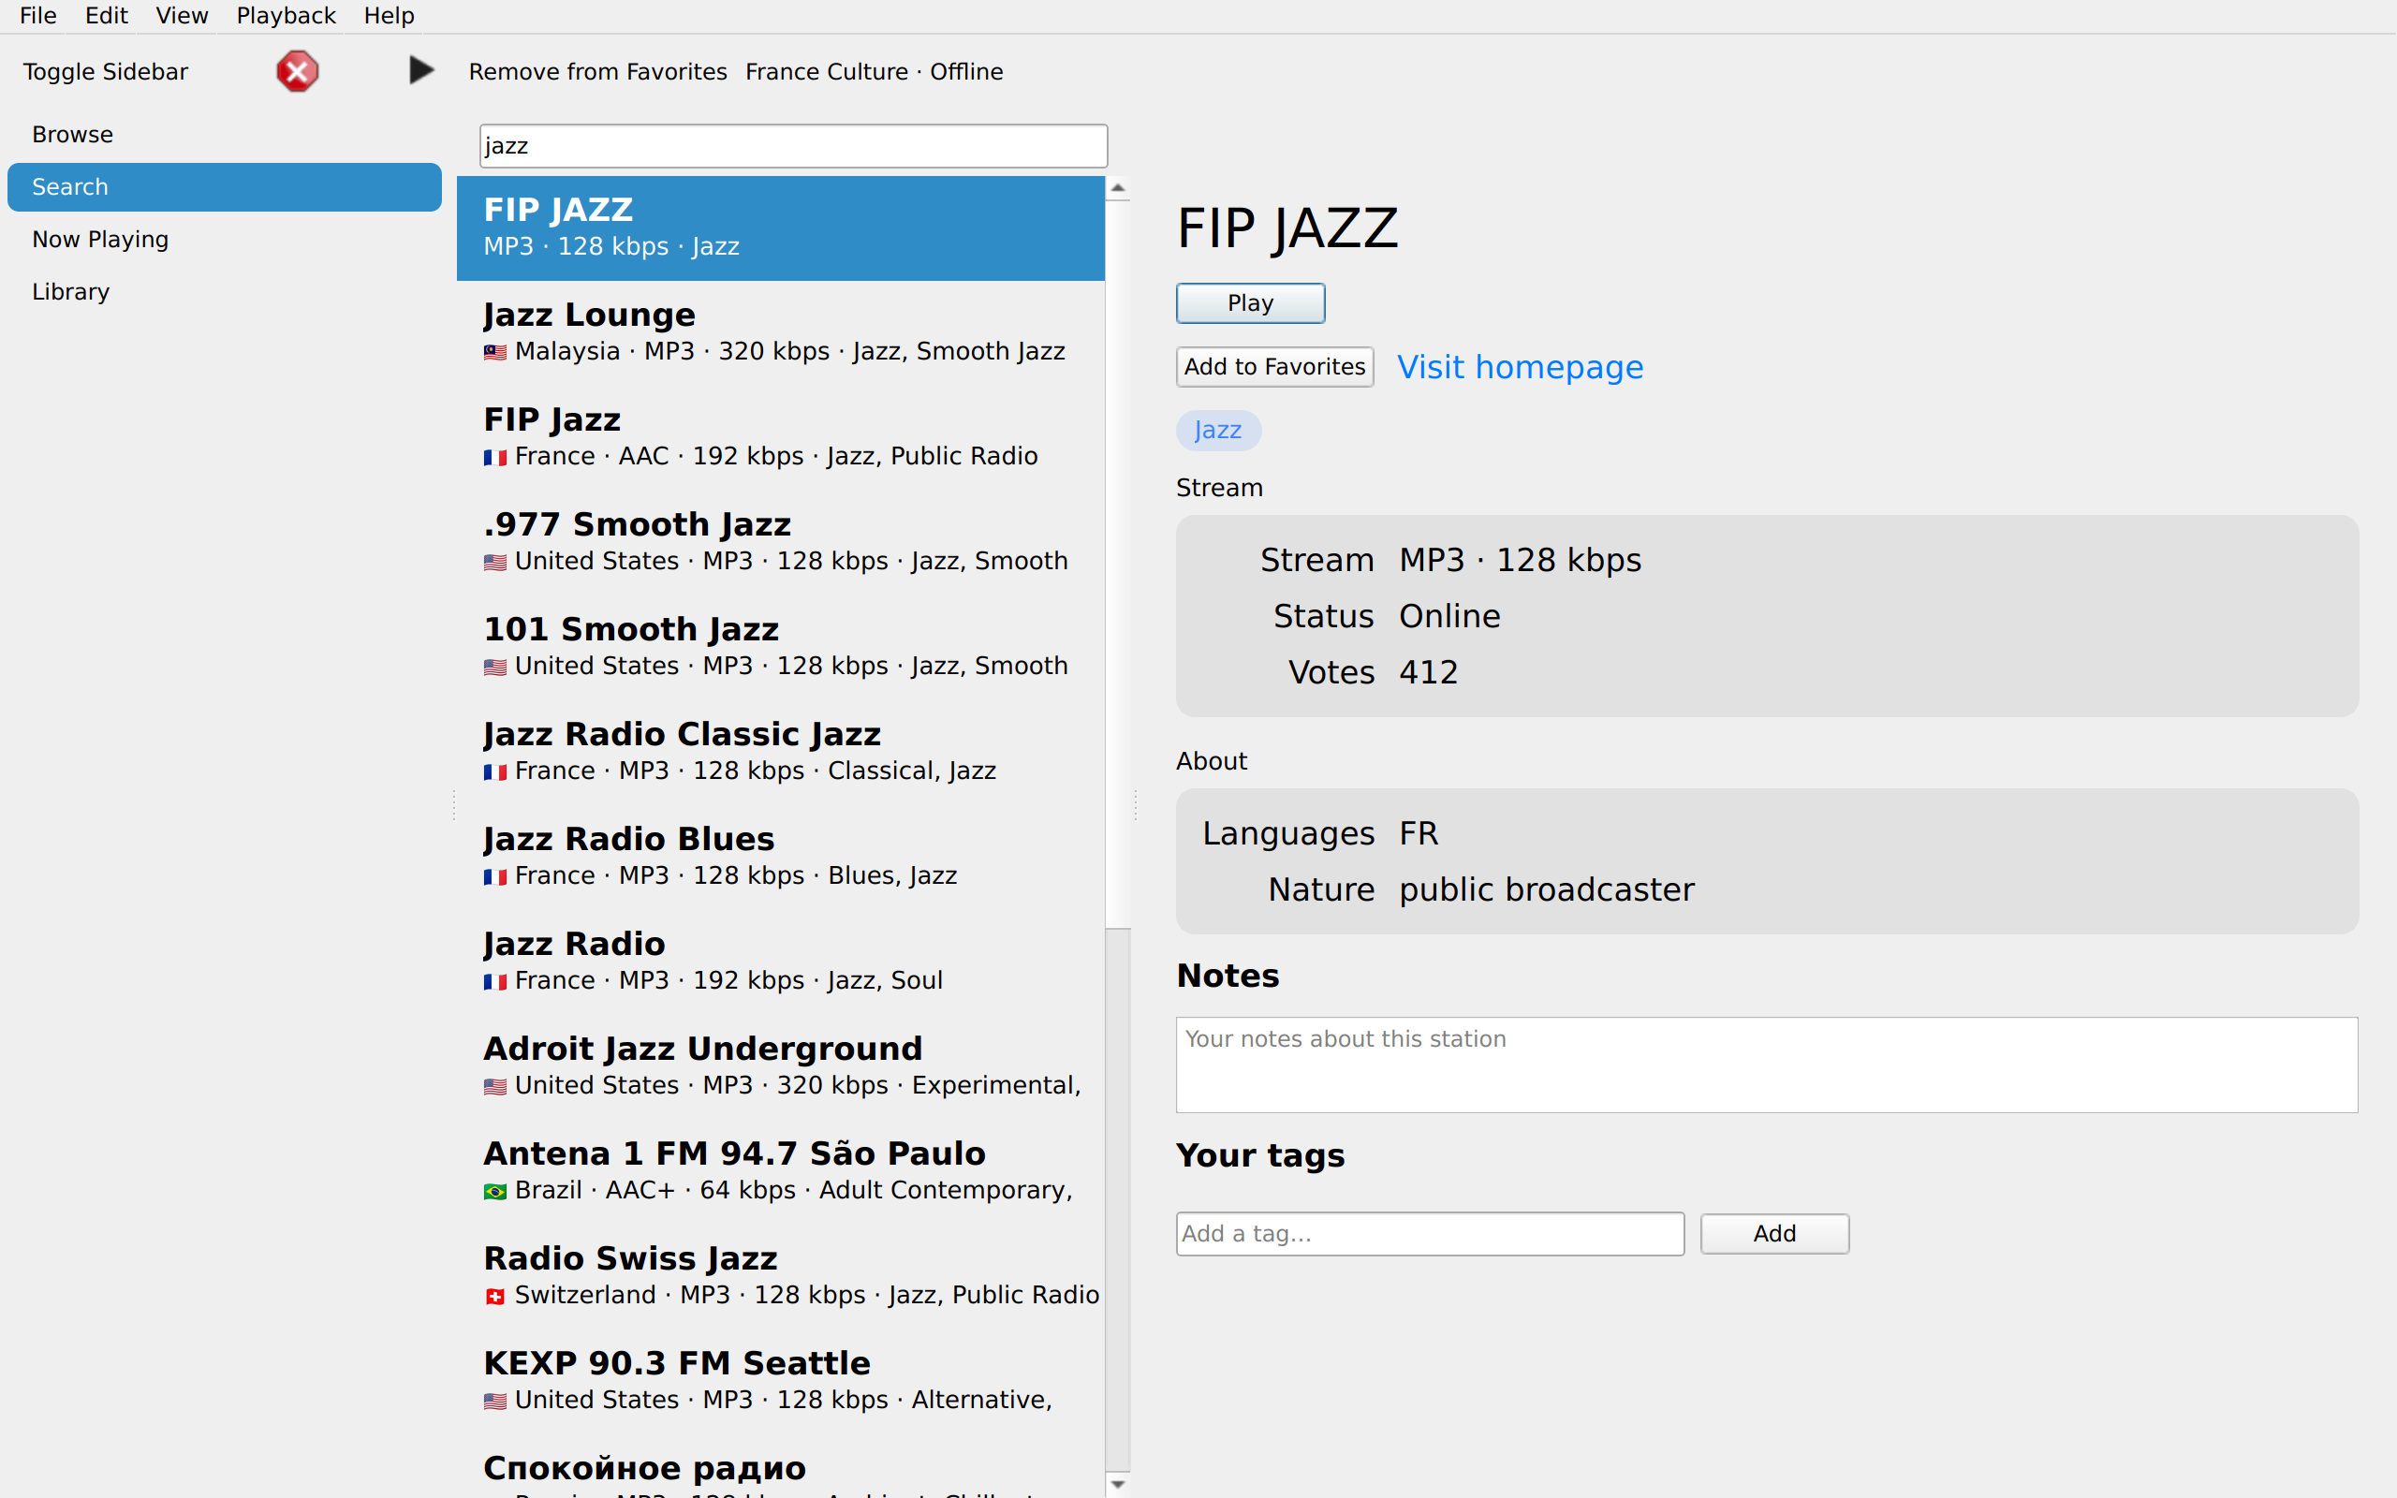Click Add to Favorites button
This screenshot has width=2397, height=1498.
[1274, 367]
